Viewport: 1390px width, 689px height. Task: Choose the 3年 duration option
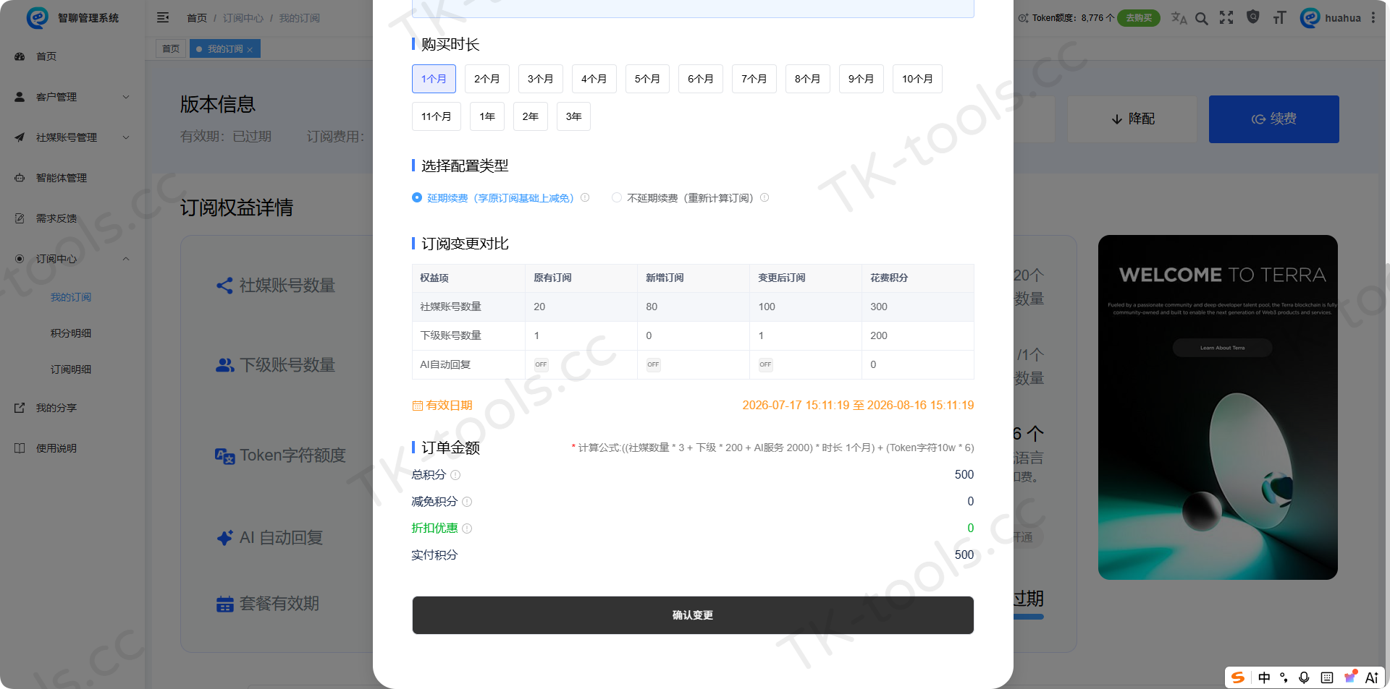point(573,116)
